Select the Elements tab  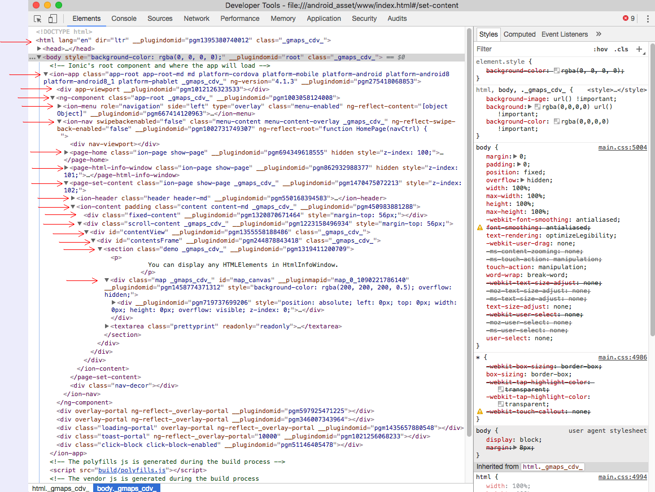point(86,19)
